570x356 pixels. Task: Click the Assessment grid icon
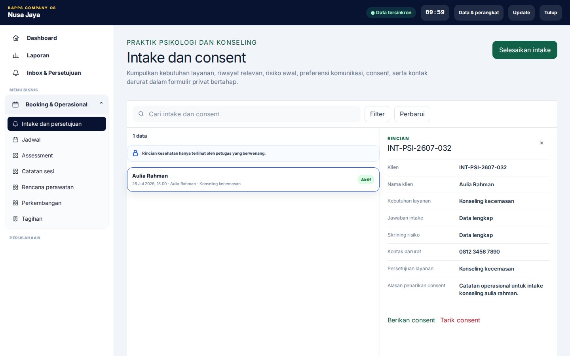15,155
